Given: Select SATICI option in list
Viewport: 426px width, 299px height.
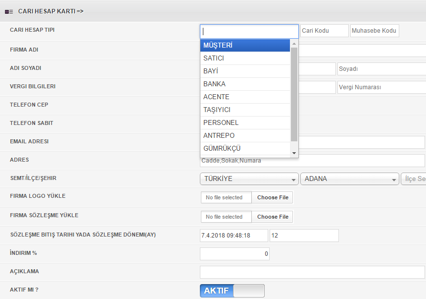Looking at the screenshot, I should (245, 59).
